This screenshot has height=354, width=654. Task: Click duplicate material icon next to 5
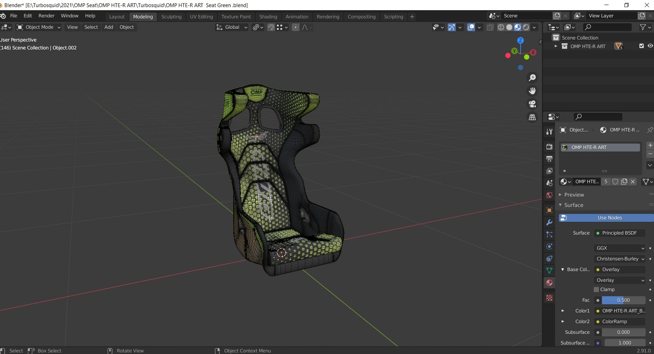[624, 182]
